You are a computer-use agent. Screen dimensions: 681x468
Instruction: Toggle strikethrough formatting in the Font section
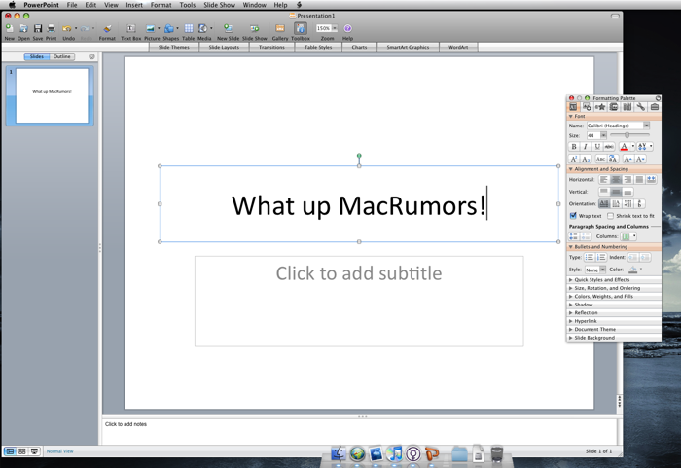click(x=609, y=147)
